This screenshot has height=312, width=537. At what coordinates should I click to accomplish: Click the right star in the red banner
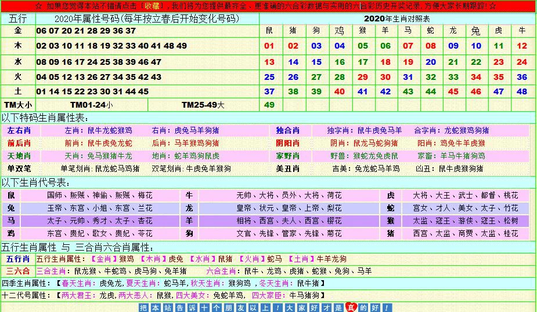pyautogui.click(x=492, y=6)
